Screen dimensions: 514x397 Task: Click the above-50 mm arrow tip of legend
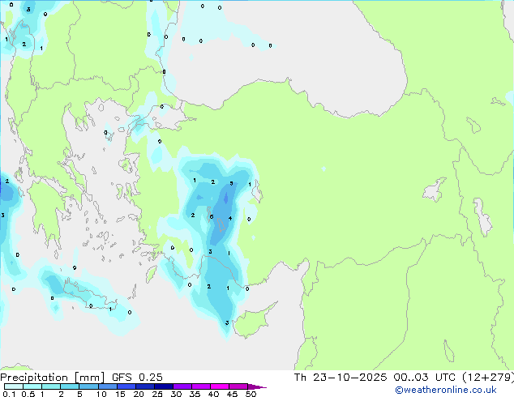click(x=257, y=386)
